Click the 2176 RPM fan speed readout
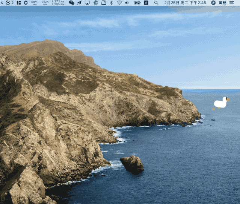Viewport: 240px width, 204px height. coord(45,3)
